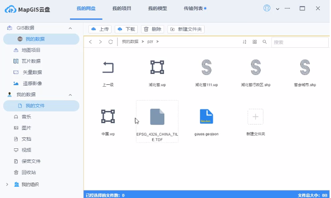
Task: Select the gauss.geojson file icon
Action: [206, 116]
